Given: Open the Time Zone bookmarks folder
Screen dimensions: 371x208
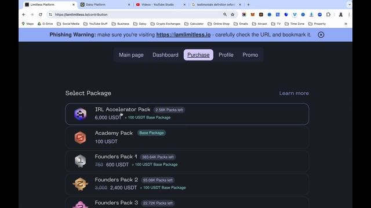Looking at the screenshot, I should coord(294,24).
